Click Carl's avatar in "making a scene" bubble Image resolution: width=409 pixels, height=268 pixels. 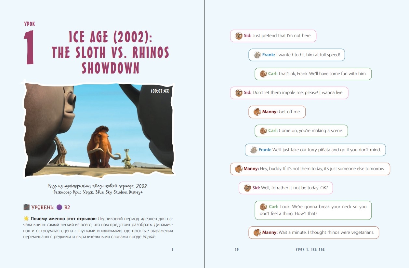(263, 131)
